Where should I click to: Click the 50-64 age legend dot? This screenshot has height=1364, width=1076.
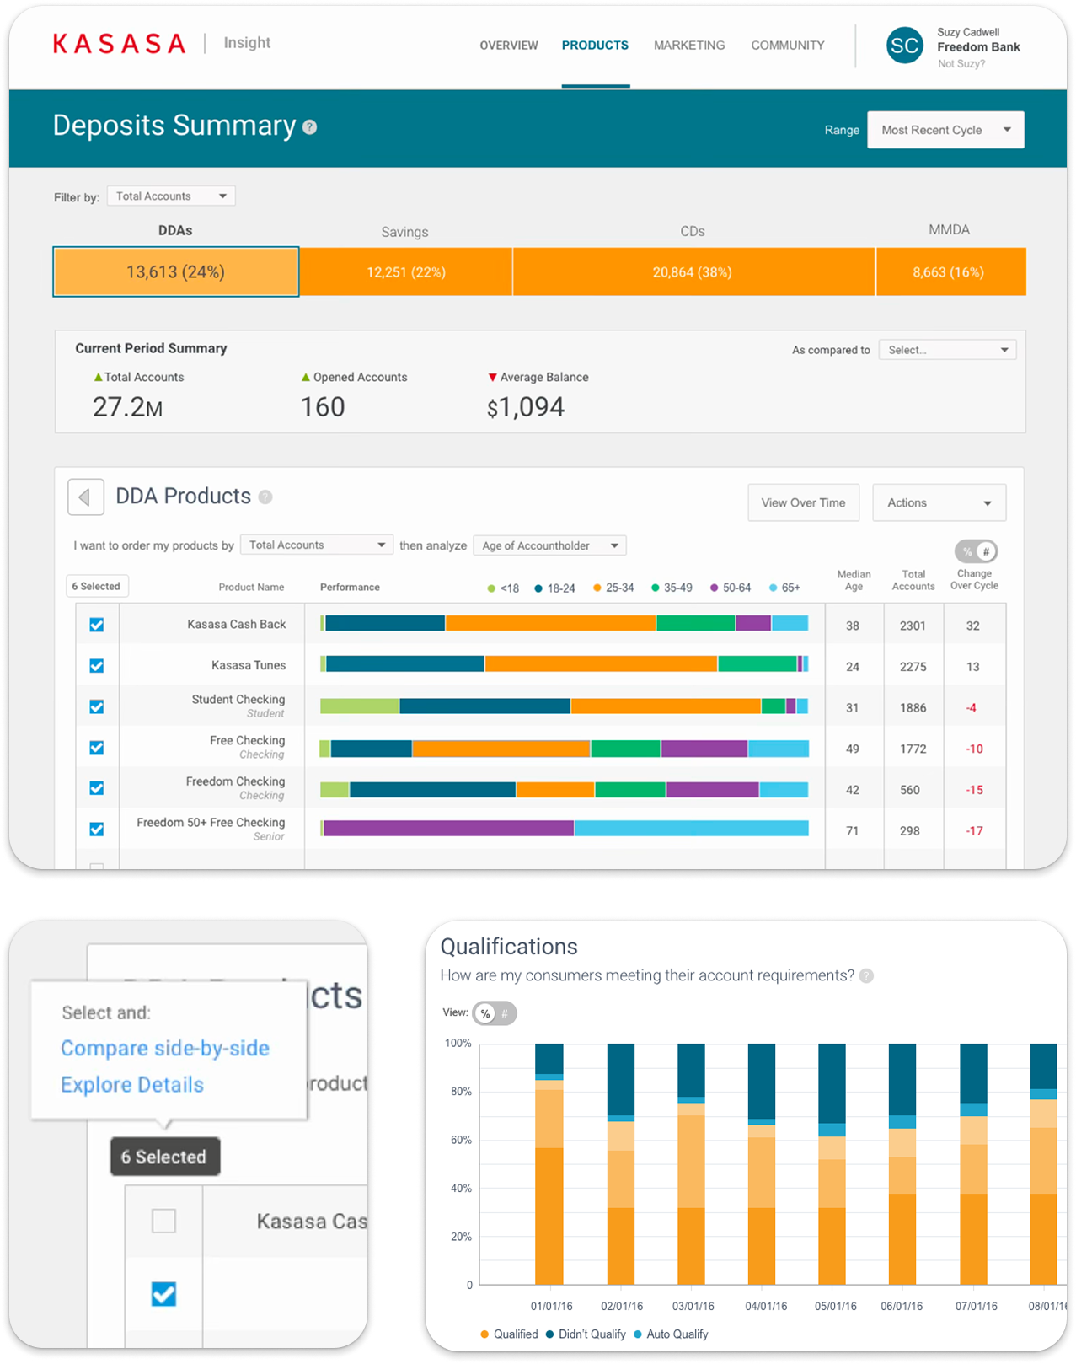tap(715, 588)
